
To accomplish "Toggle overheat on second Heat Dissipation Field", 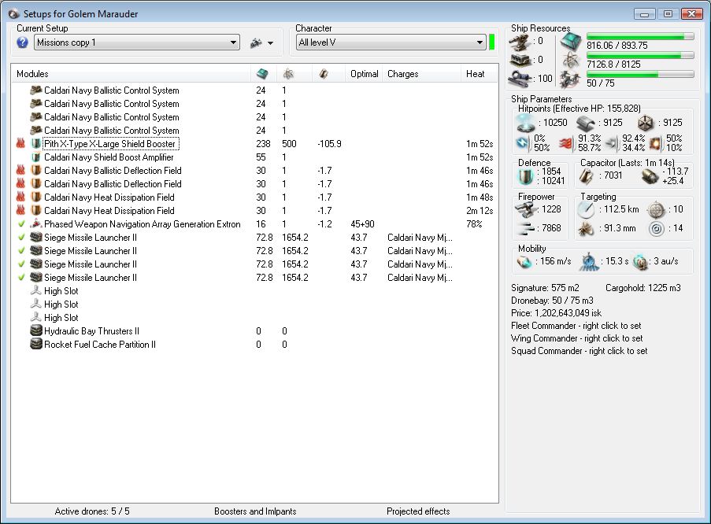I will 20,211.
